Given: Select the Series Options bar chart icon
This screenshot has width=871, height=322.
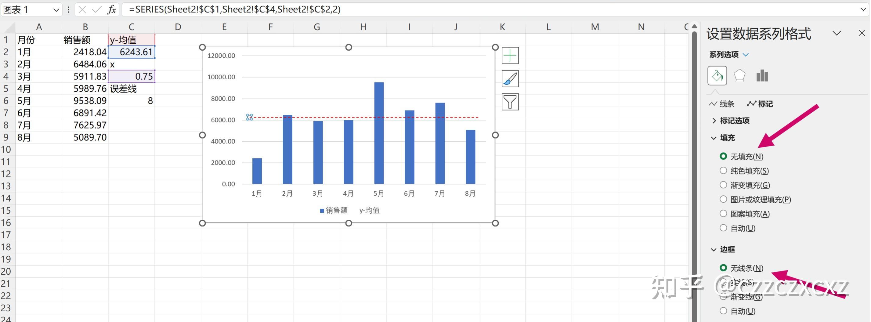Looking at the screenshot, I should click(x=762, y=75).
